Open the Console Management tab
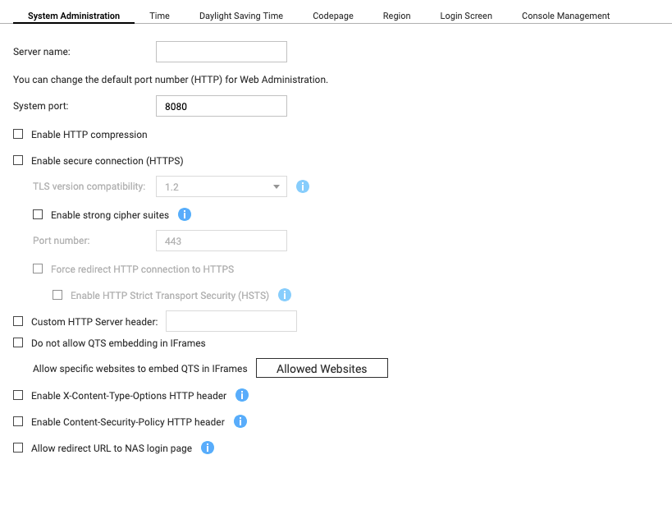The width and height of the screenshot is (672, 510). tap(565, 16)
